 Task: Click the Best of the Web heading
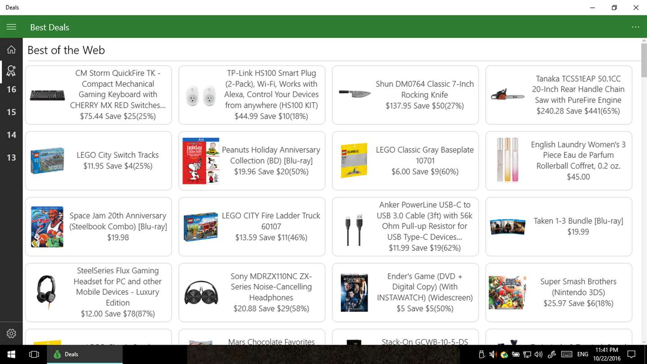tap(66, 50)
